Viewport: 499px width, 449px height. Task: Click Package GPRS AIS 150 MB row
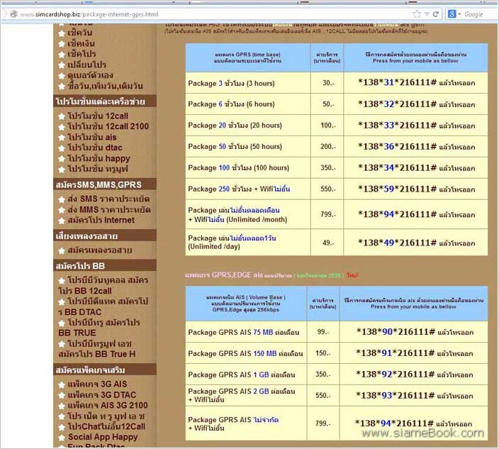337,353
